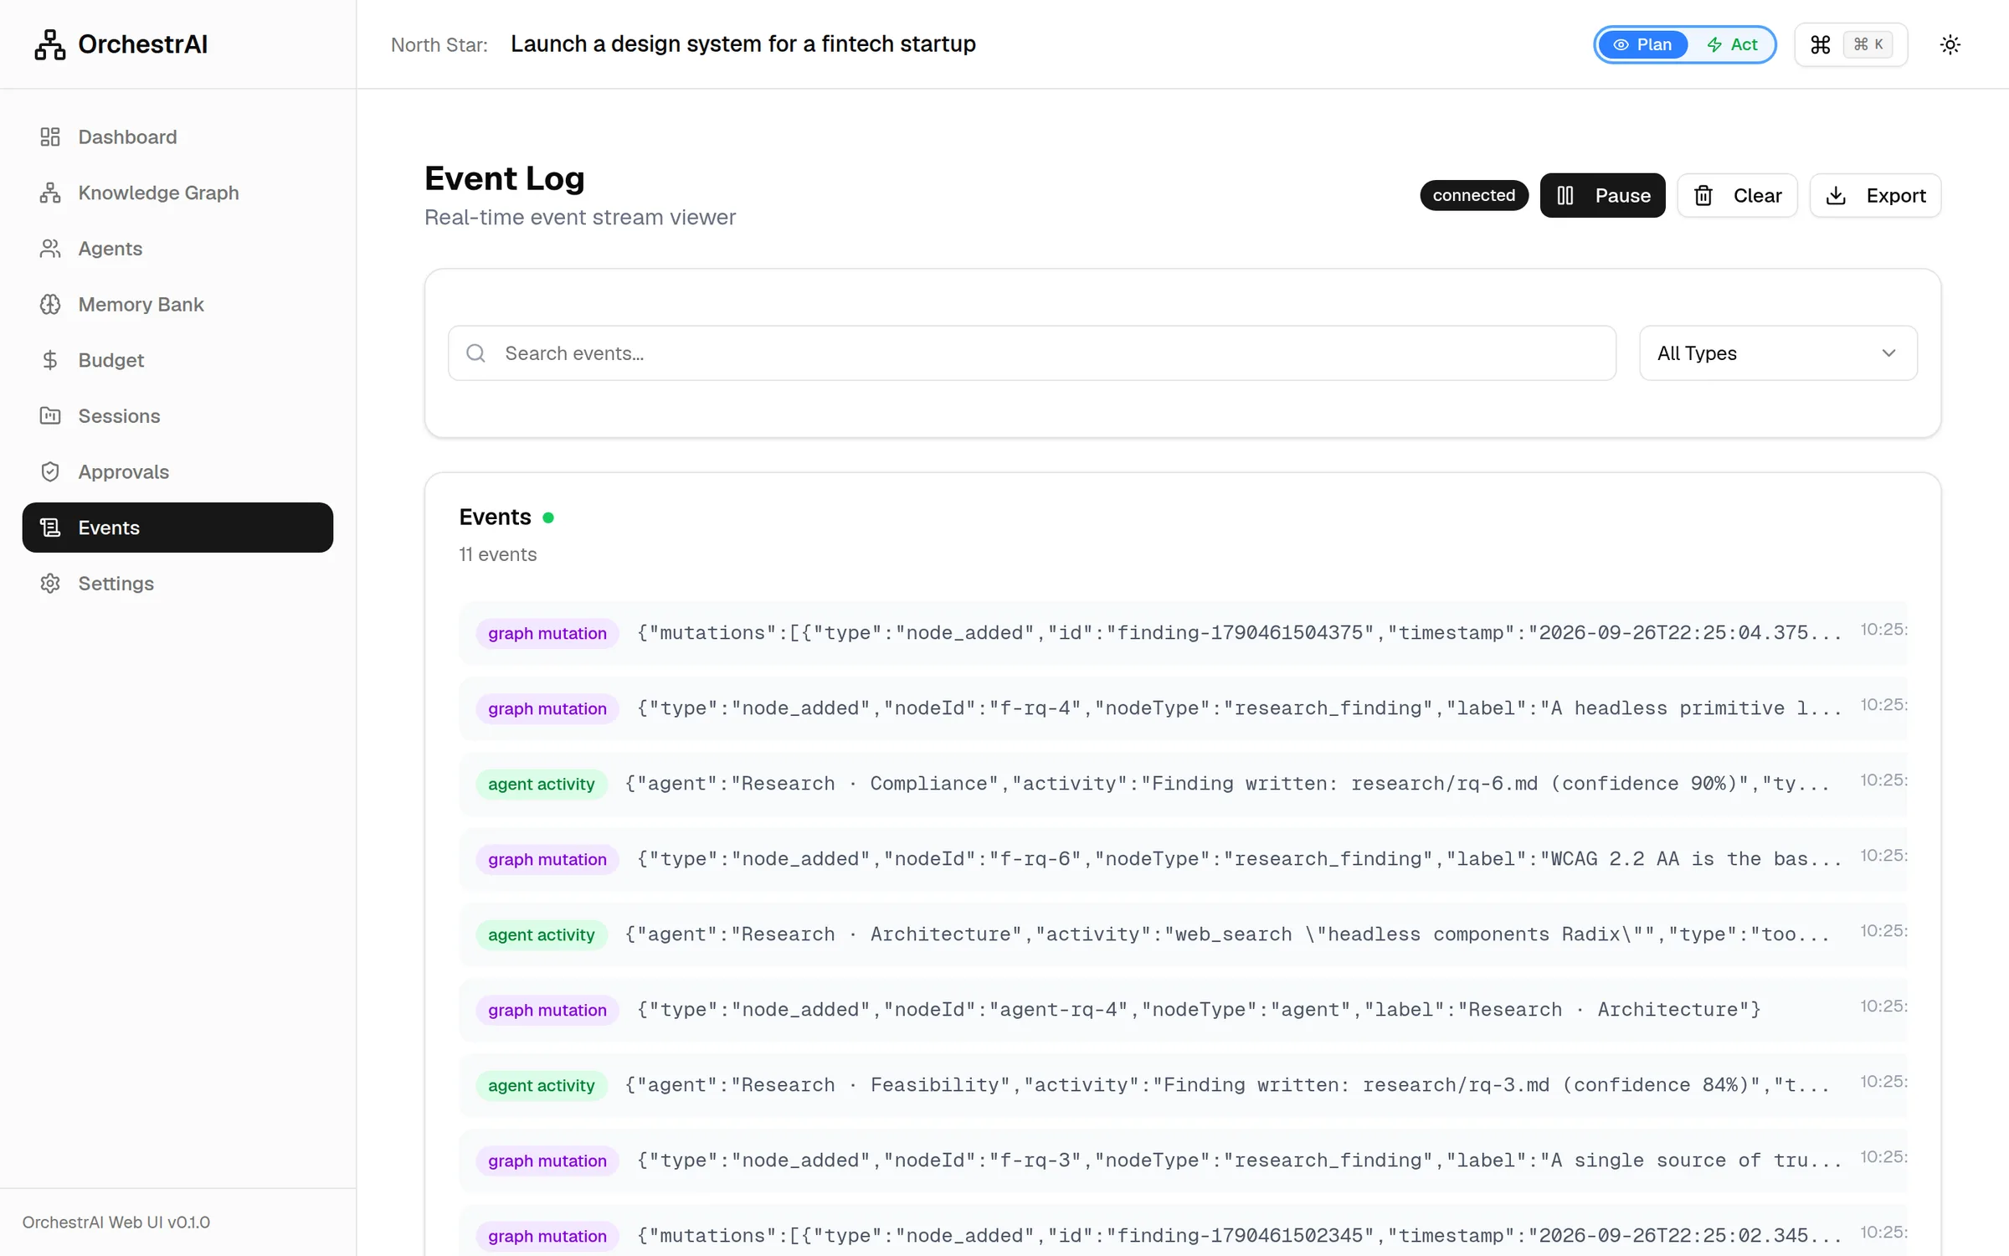2009x1256 pixels.
Task: Click the Agents people icon
Action: [50, 249]
